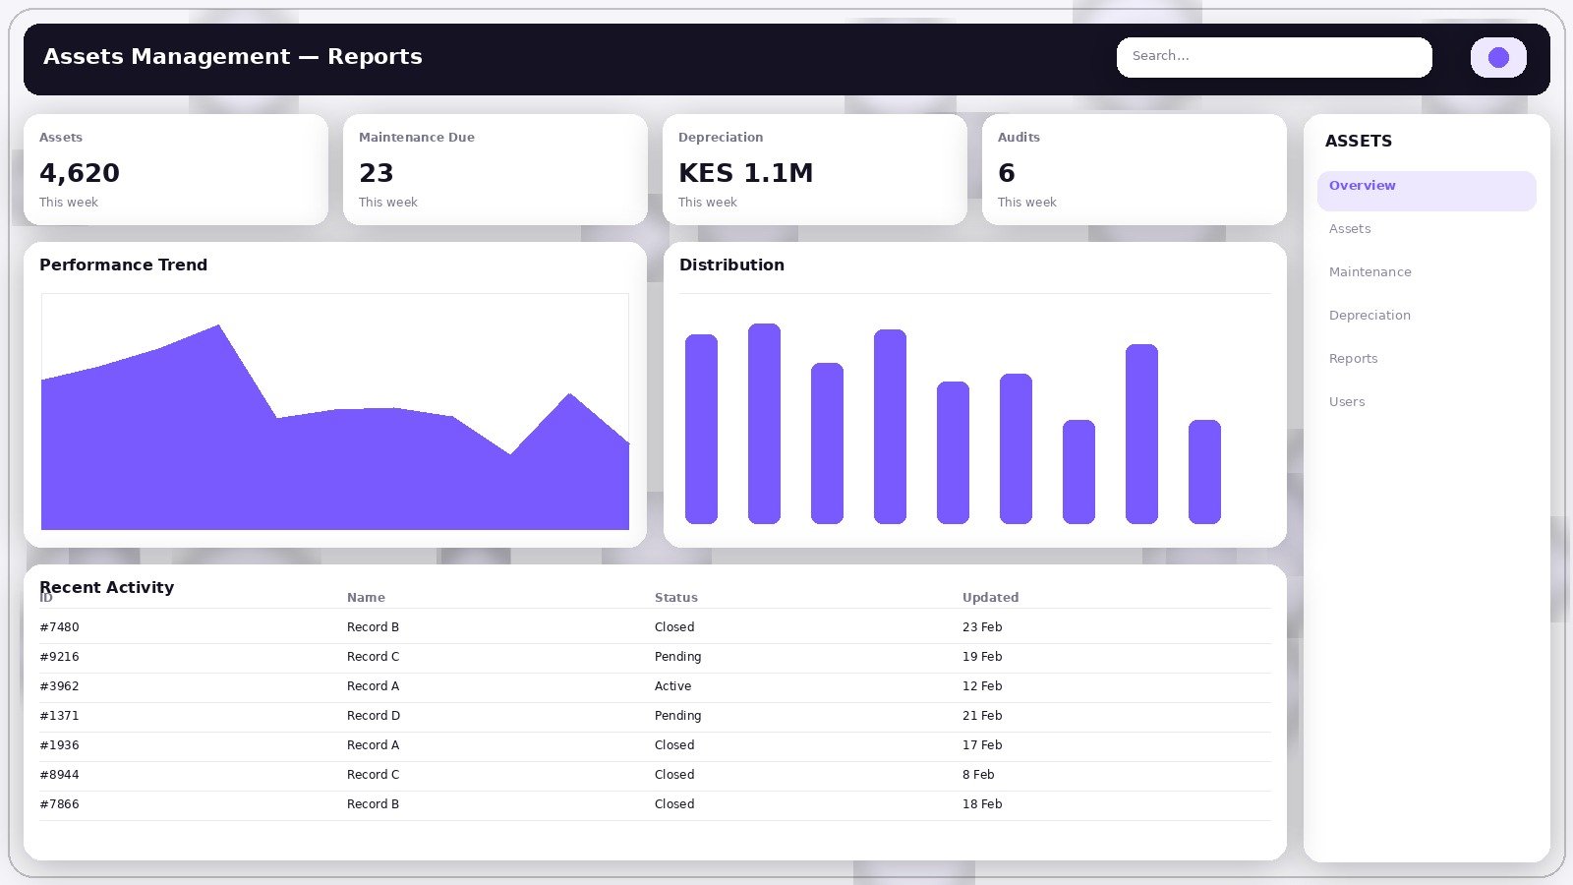
Task: Open the Audits summary card
Action: 1134,169
